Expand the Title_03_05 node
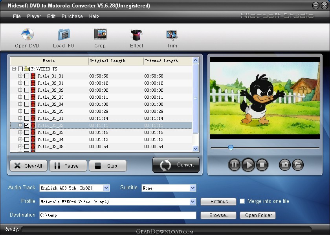The height and width of the screenshot is (235, 330). click(20, 146)
